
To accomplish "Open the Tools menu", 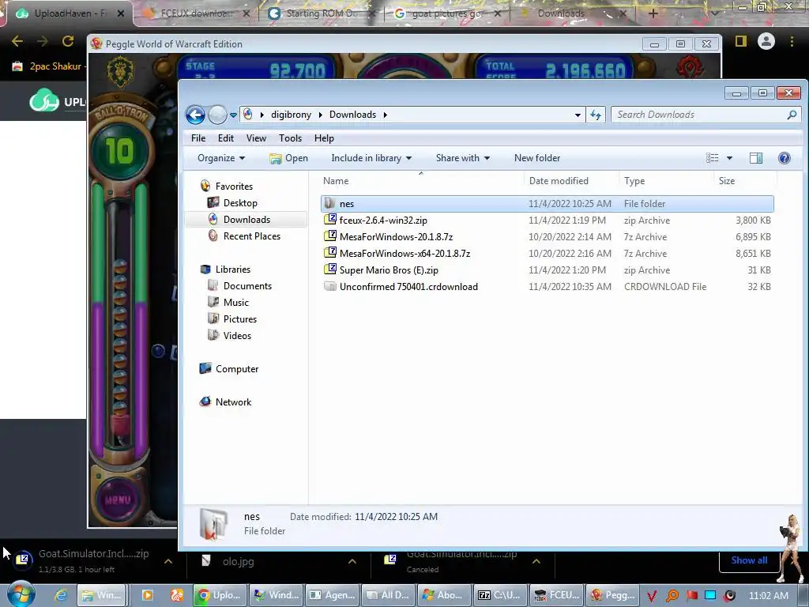I will click(290, 138).
